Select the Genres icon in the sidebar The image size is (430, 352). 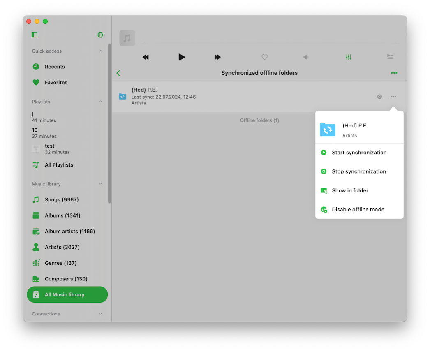click(35, 263)
